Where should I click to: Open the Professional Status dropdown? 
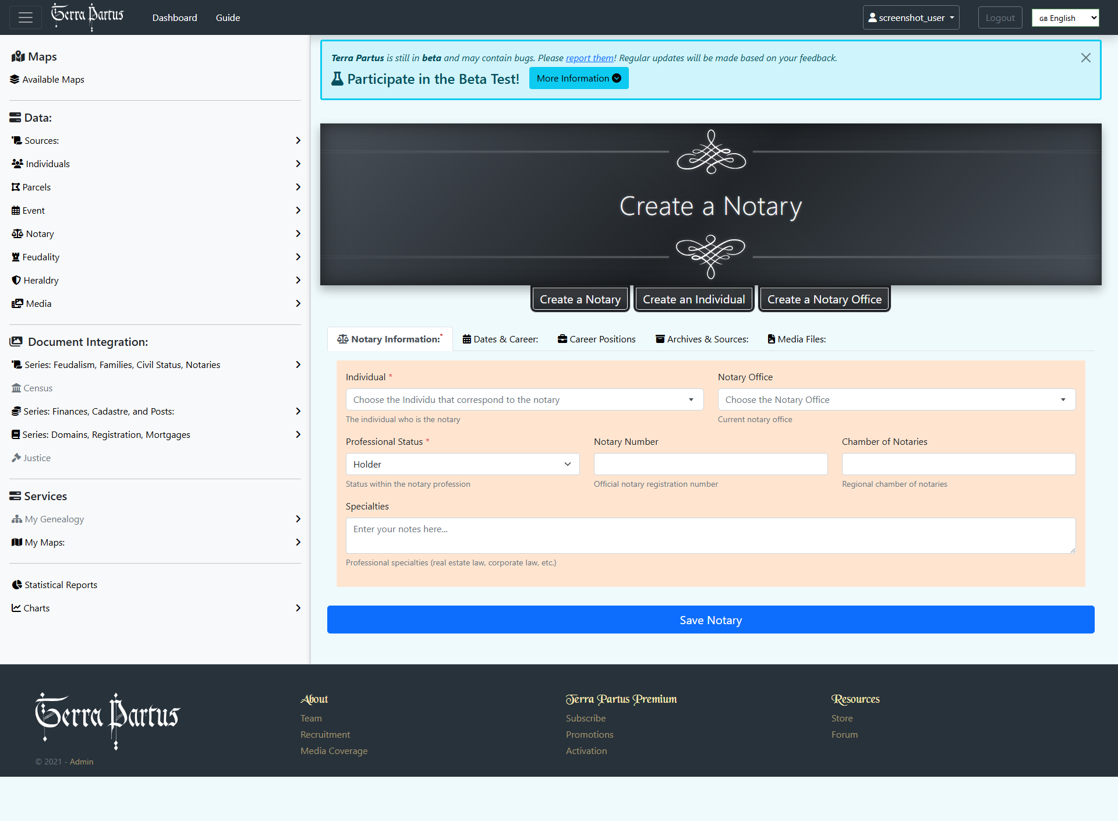(462, 464)
